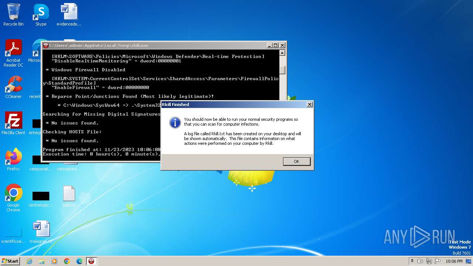473x266 pixels.
Task: Launch Internet Explorer from the taskbar
Action: (x=29, y=261)
